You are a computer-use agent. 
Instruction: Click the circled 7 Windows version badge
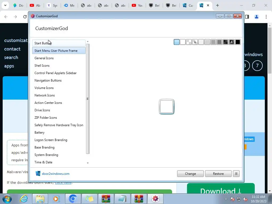257,65
